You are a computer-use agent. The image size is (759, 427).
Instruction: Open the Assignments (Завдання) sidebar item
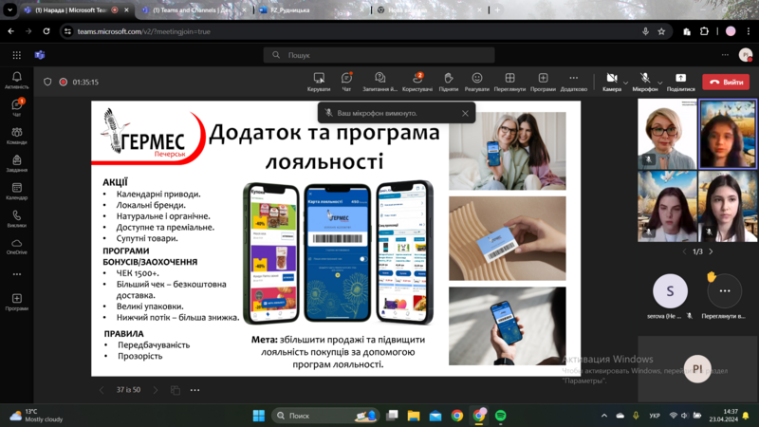pos(16,163)
